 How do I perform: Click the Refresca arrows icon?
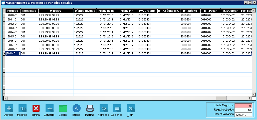tap(103, 108)
